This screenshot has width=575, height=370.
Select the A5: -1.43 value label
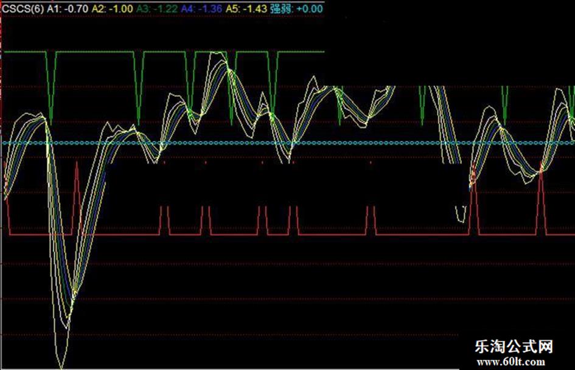click(246, 9)
